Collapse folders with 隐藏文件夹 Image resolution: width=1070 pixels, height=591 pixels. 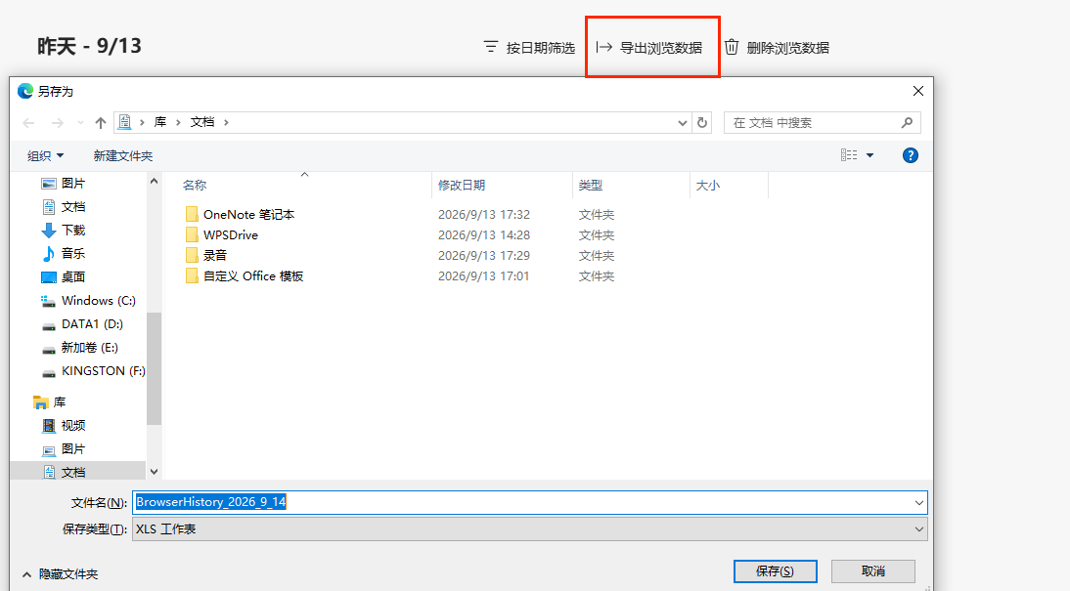(60, 574)
